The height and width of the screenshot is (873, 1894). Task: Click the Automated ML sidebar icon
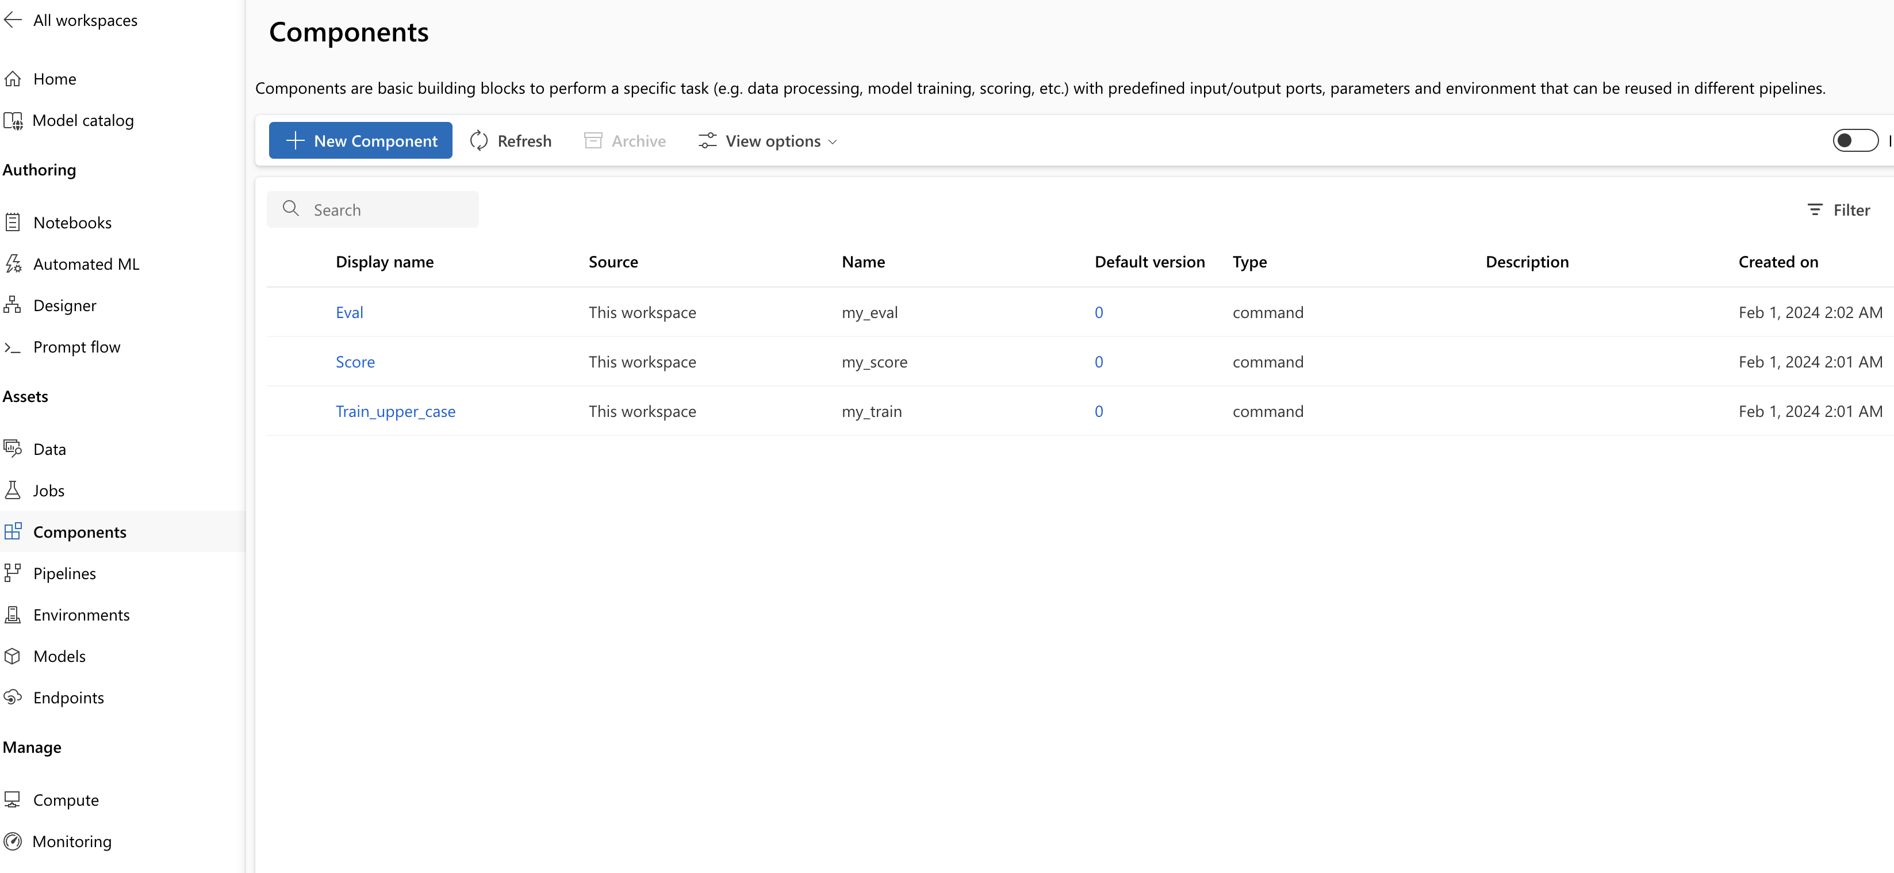16,263
